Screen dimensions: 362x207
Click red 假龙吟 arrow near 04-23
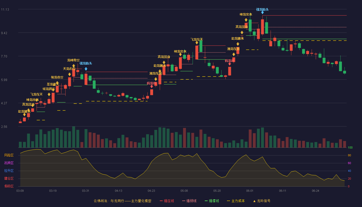(152, 87)
